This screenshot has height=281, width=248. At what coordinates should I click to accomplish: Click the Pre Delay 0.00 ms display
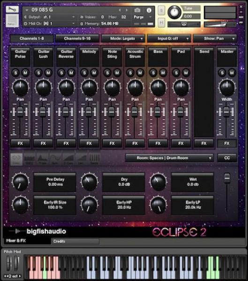(55, 182)
